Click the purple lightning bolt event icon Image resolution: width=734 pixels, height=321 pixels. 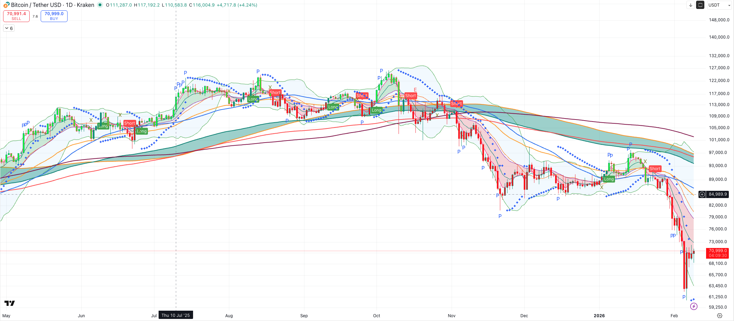tap(694, 306)
